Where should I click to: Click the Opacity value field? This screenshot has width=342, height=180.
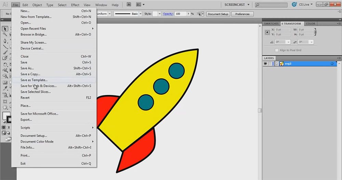(x=181, y=14)
